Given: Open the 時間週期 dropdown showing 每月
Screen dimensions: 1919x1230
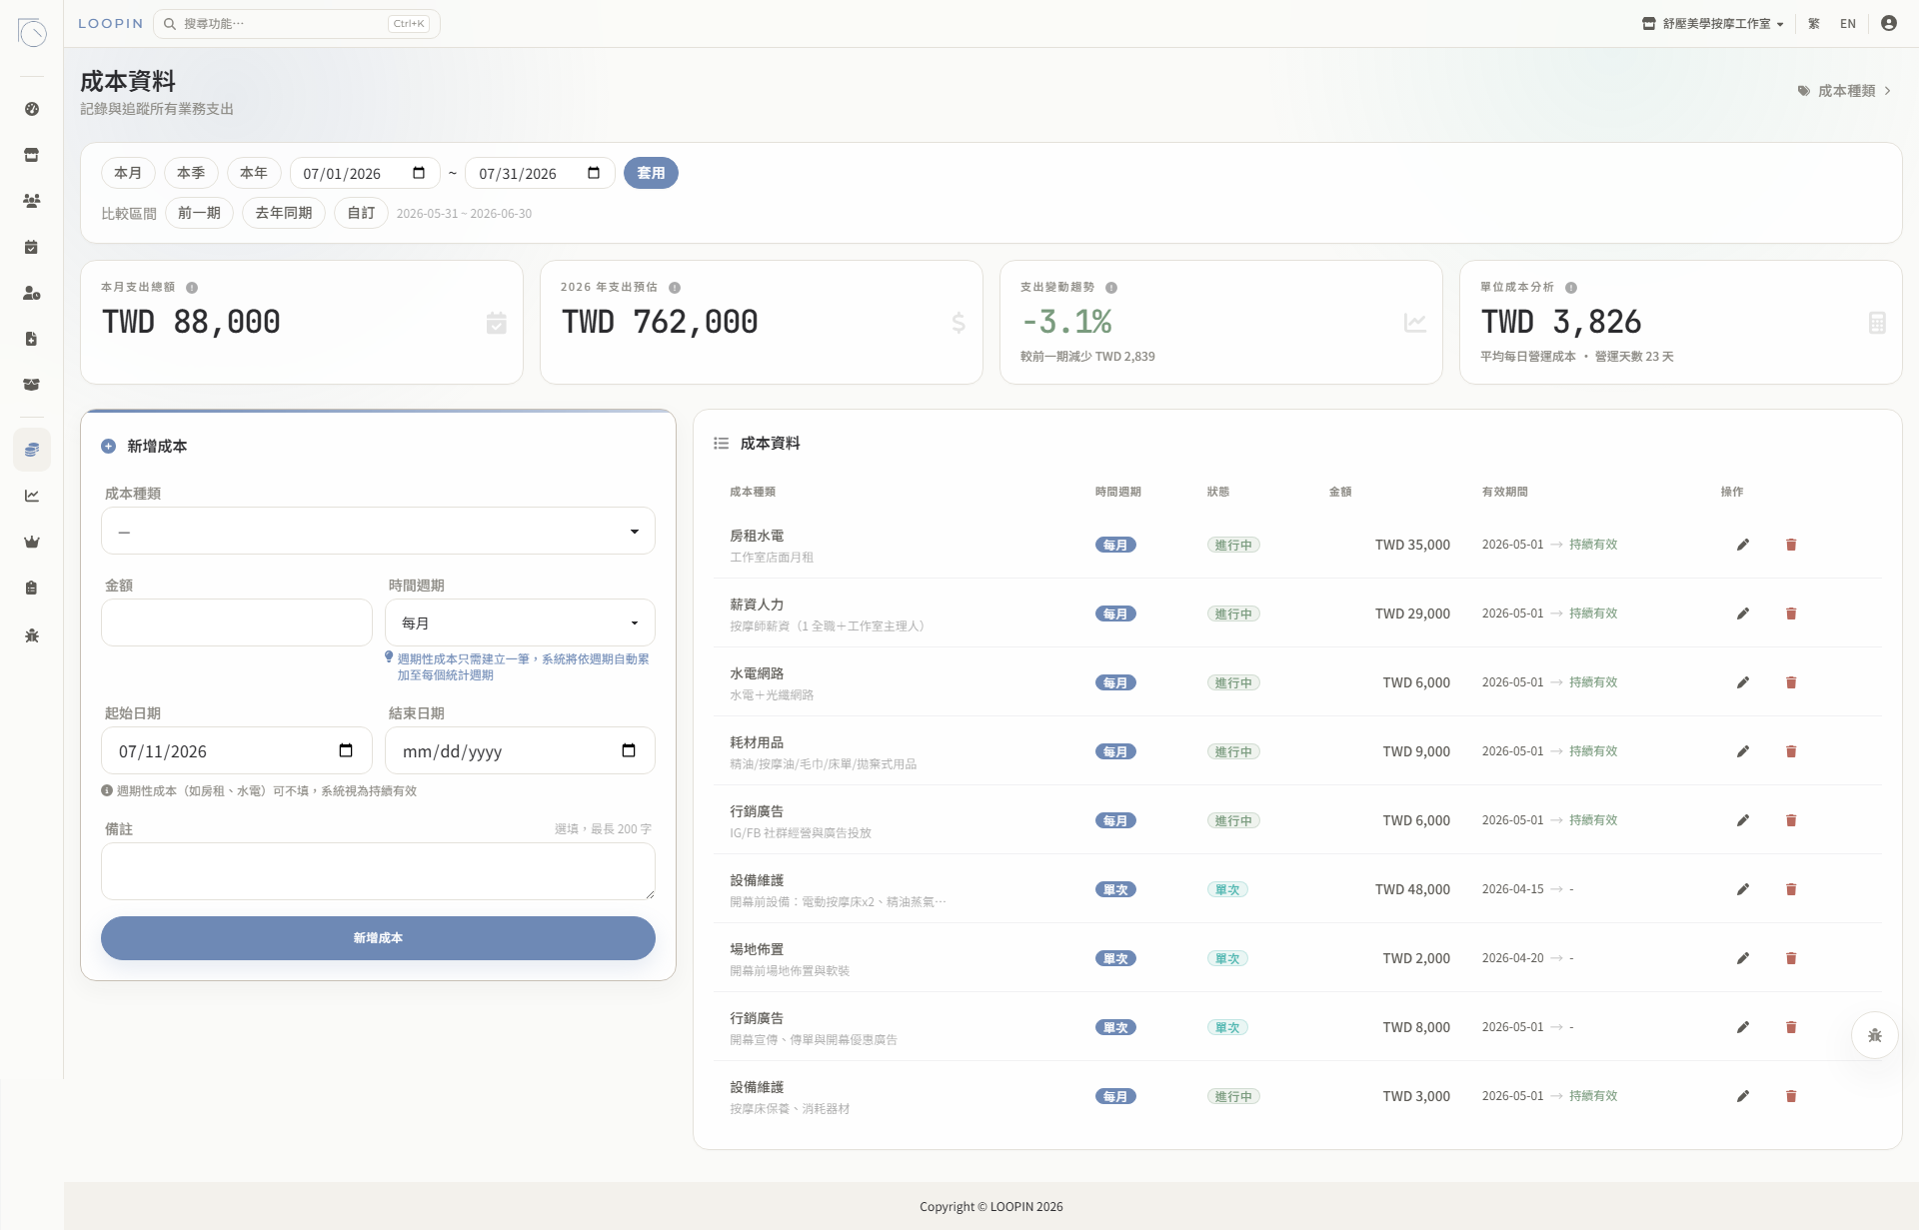Looking at the screenshot, I should coord(520,622).
